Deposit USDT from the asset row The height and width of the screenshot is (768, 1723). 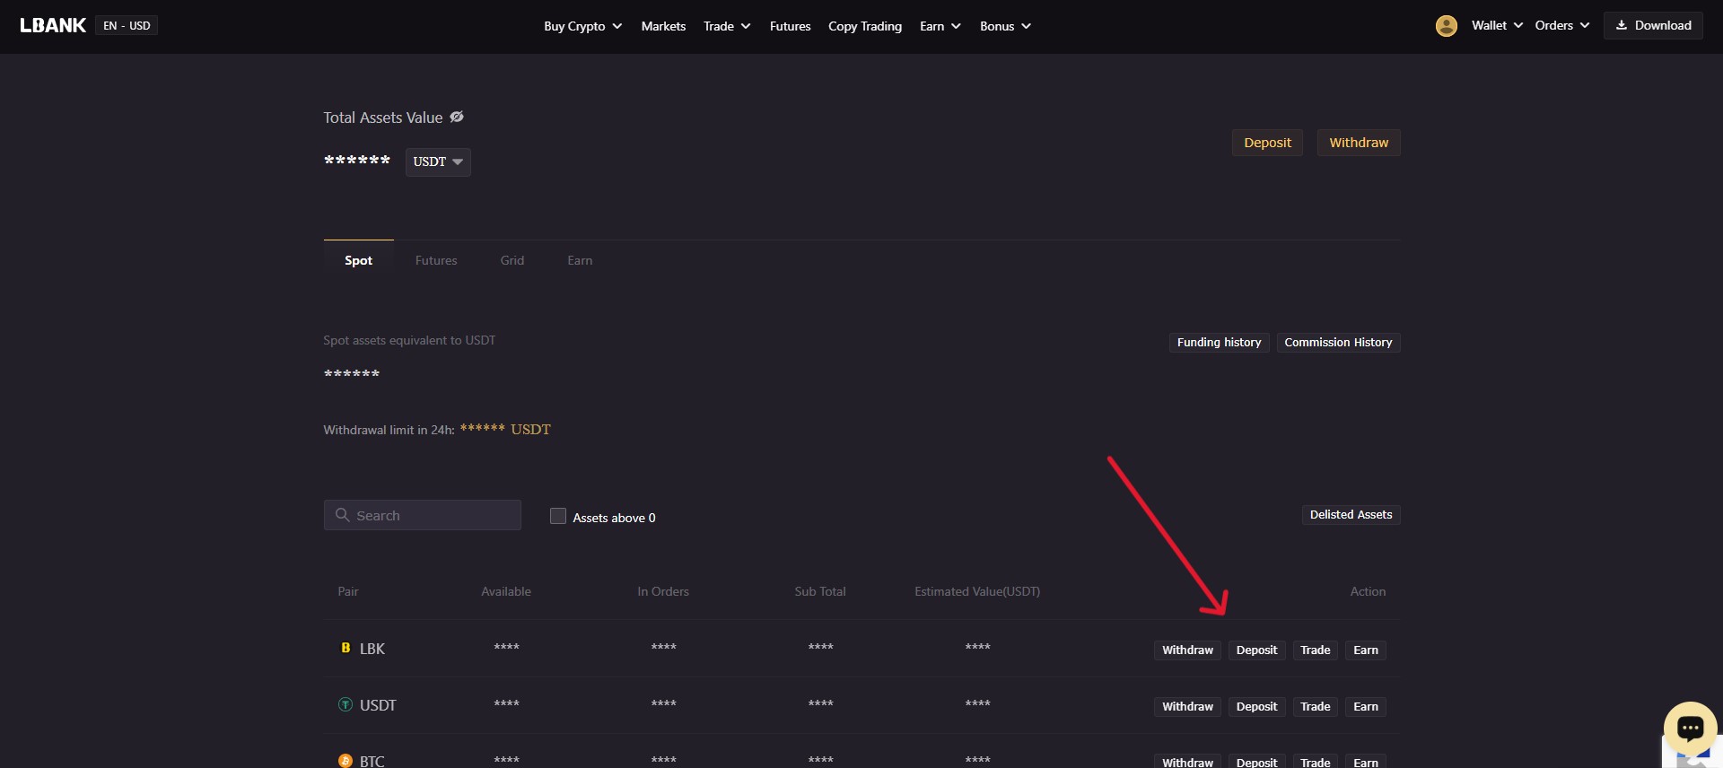point(1256,706)
